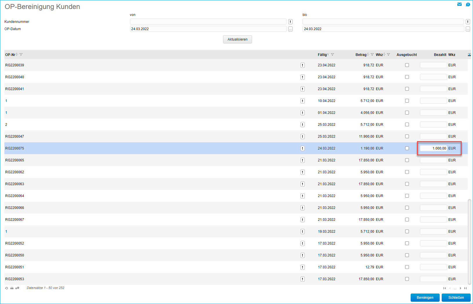Click the export icon in table header corner
The width and height of the screenshot is (473, 304).
(x=469, y=55)
